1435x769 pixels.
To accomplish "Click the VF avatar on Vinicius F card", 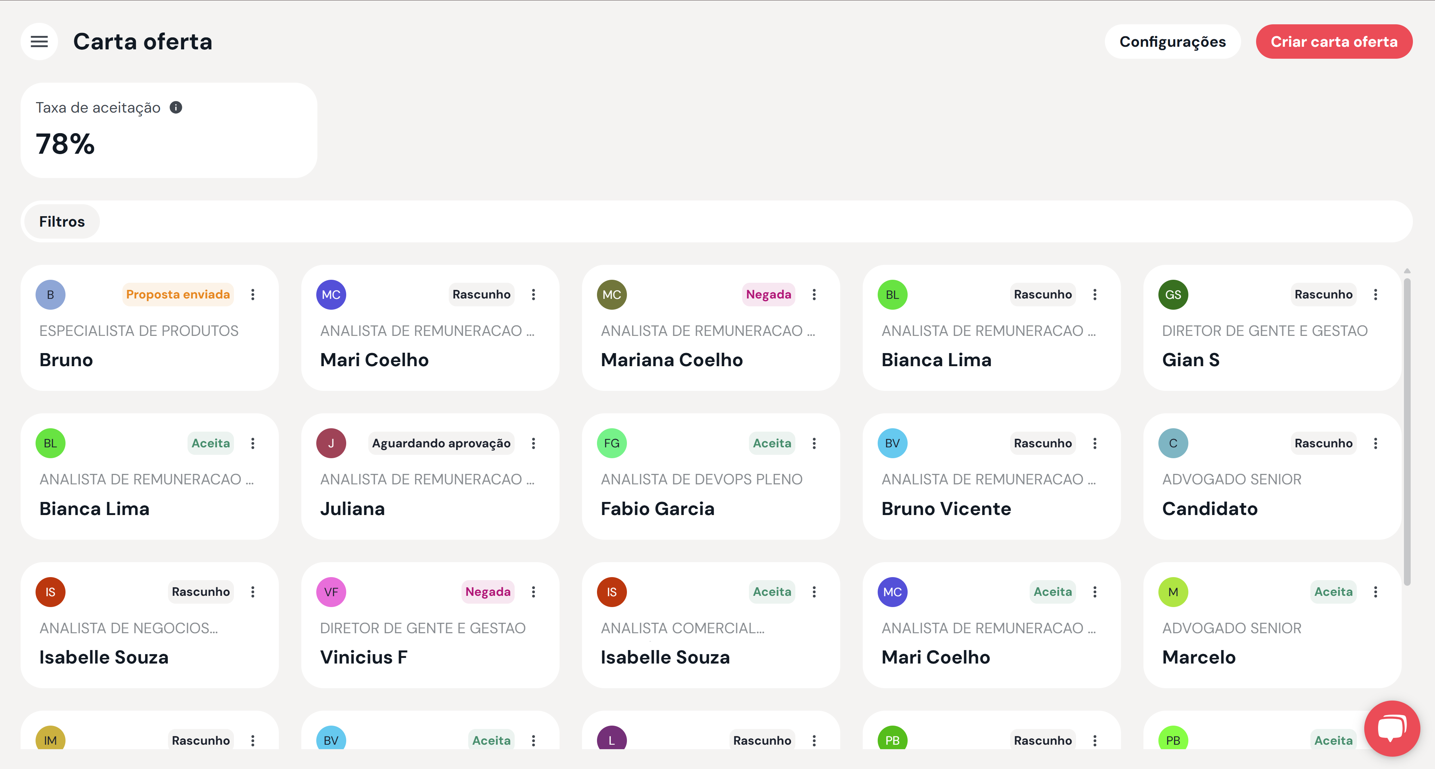I will click(x=331, y=592).
